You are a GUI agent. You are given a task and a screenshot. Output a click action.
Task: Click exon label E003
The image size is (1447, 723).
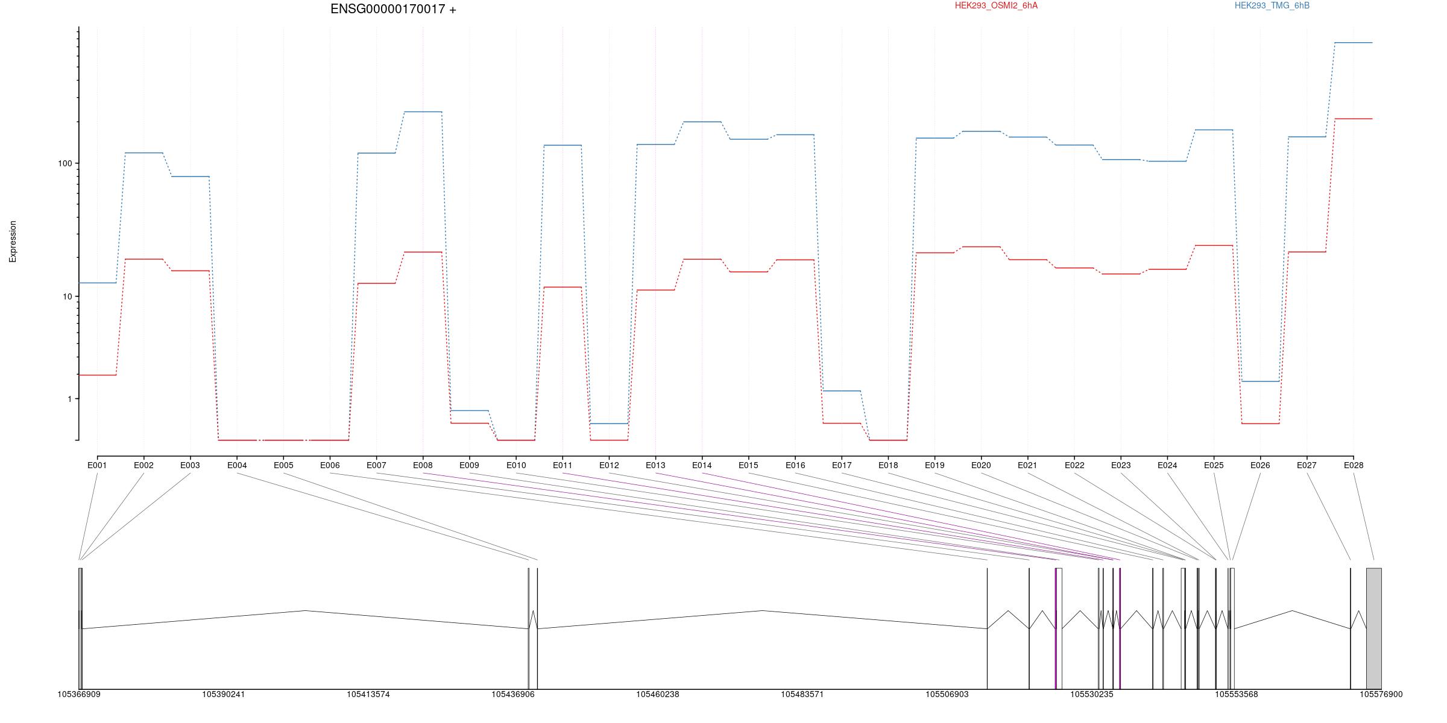click(x=190, y=465)
